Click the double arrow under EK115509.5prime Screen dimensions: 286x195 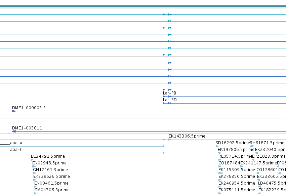221,173
